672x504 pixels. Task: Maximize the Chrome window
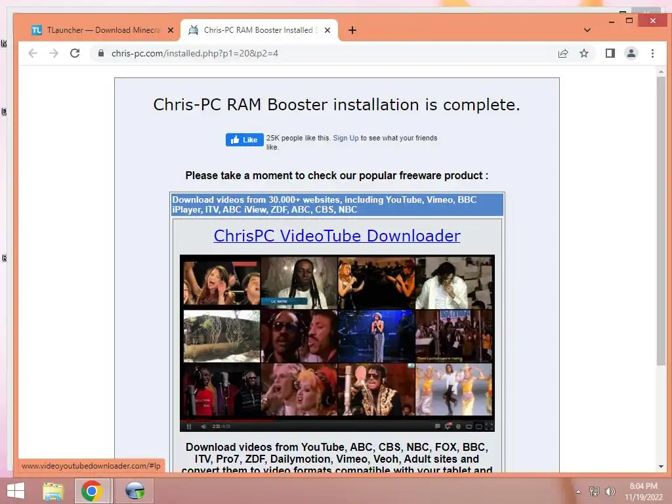pyautogui.click(x=629, y=20)
